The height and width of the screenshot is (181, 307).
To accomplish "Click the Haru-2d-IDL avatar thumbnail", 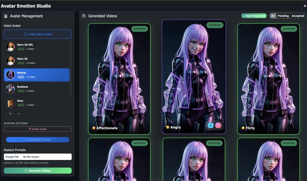I will [10, 47].
